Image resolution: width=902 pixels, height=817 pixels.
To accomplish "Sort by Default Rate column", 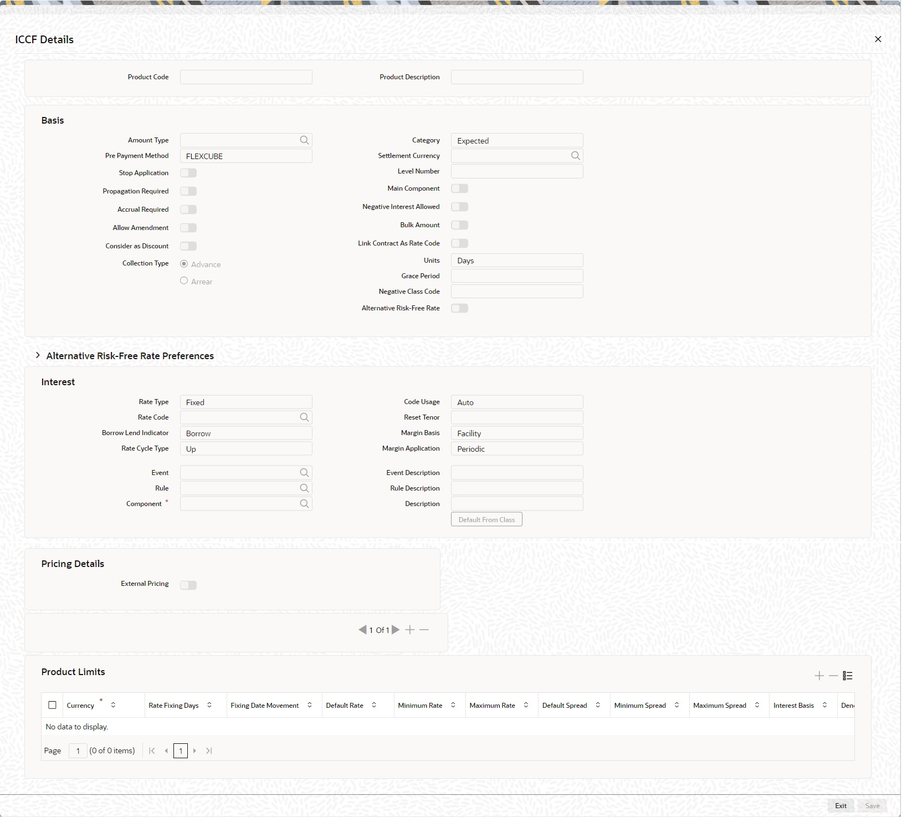I will [374, 705].
